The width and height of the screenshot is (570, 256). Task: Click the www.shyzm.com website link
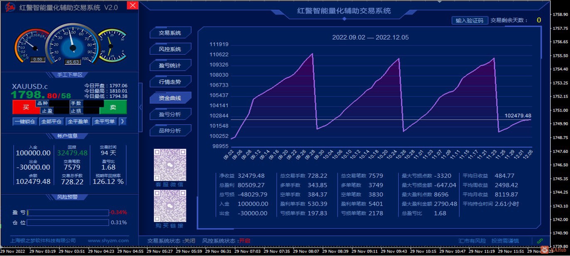(x=108, y=240)
